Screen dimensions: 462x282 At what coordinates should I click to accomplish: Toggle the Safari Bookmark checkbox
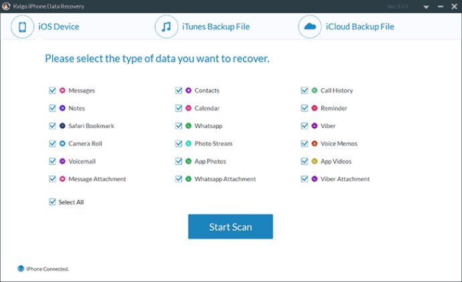click(52, 126)
